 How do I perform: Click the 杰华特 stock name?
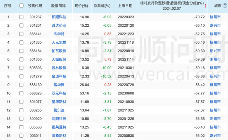[x=59, y=34]
